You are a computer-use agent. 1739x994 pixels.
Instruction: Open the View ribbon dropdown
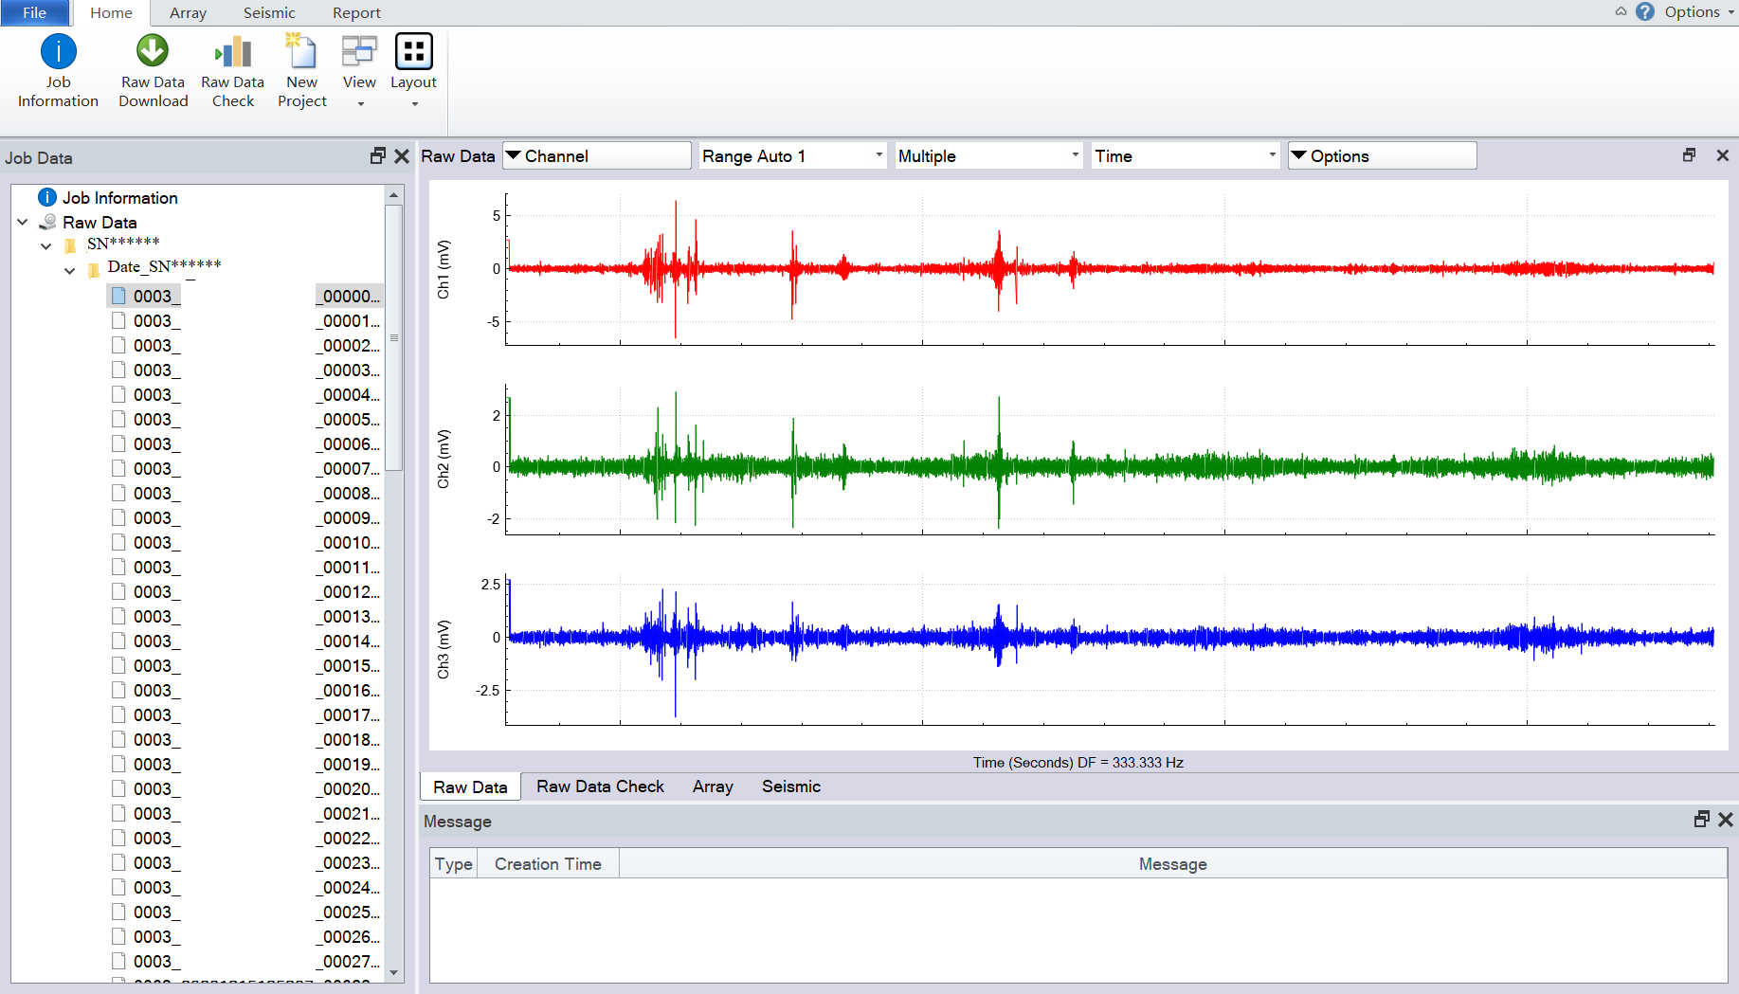(x=359, y=72)
